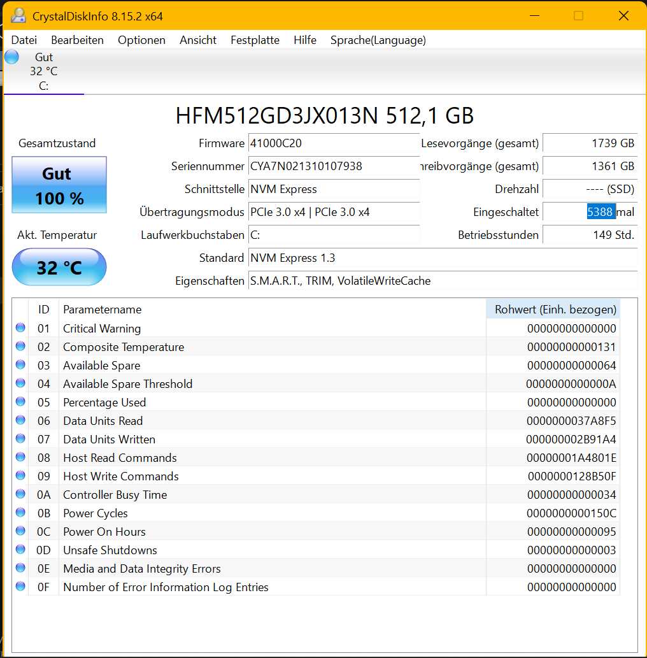Open the Sprache(Language) menu
Image resolution: width=647 pixels, height=658 pixels.
[378, 40]
